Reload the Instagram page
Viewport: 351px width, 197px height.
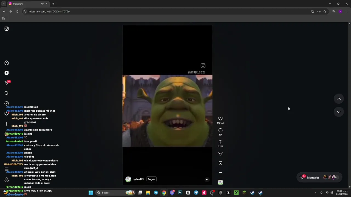coord(17,11)
